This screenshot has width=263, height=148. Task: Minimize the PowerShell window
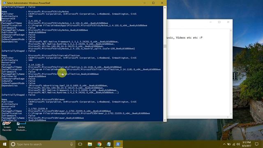(x=145, y=3)
